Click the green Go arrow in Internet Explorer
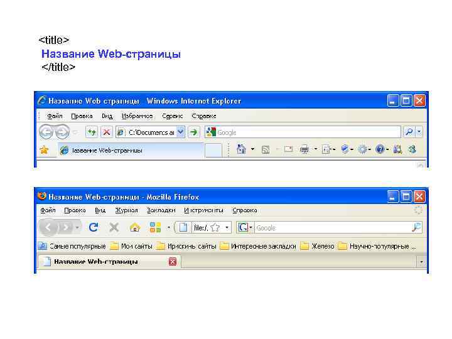 point(194,132)
